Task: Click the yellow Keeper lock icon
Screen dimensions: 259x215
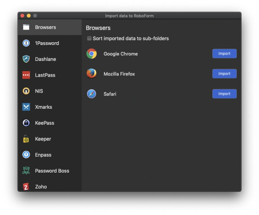Action: pos(26,139)
